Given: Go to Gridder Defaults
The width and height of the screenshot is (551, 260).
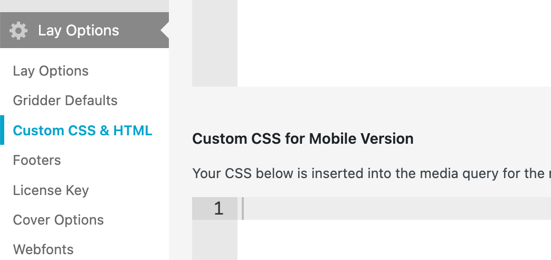Looking at the screenshot, I should (65, 100).
